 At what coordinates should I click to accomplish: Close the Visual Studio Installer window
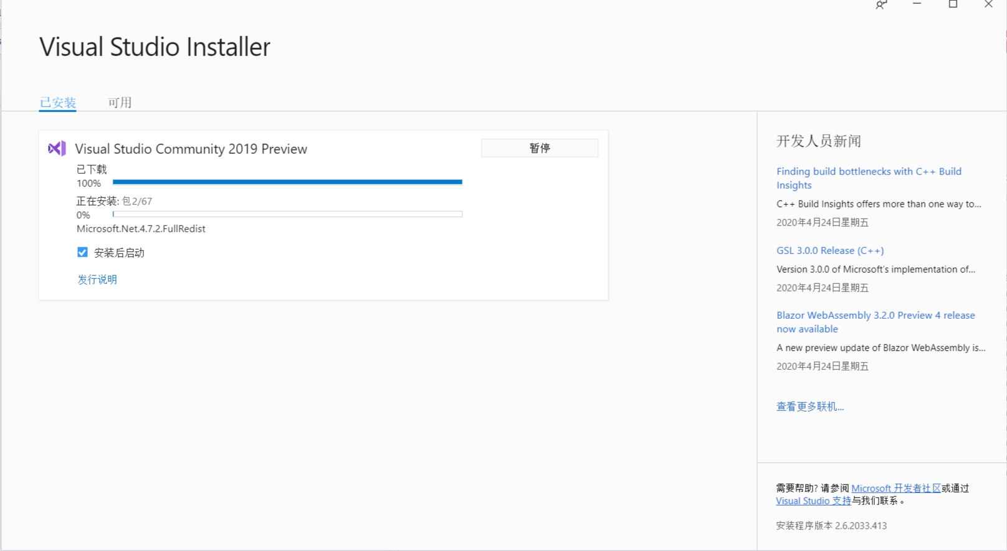988,4
